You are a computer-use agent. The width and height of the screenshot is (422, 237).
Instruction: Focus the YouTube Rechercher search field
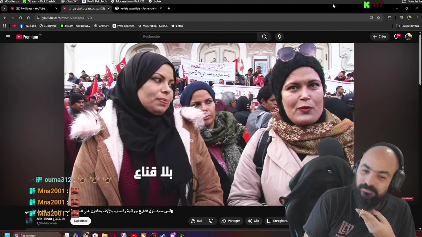pyautogui.click(x=198, y=37)
